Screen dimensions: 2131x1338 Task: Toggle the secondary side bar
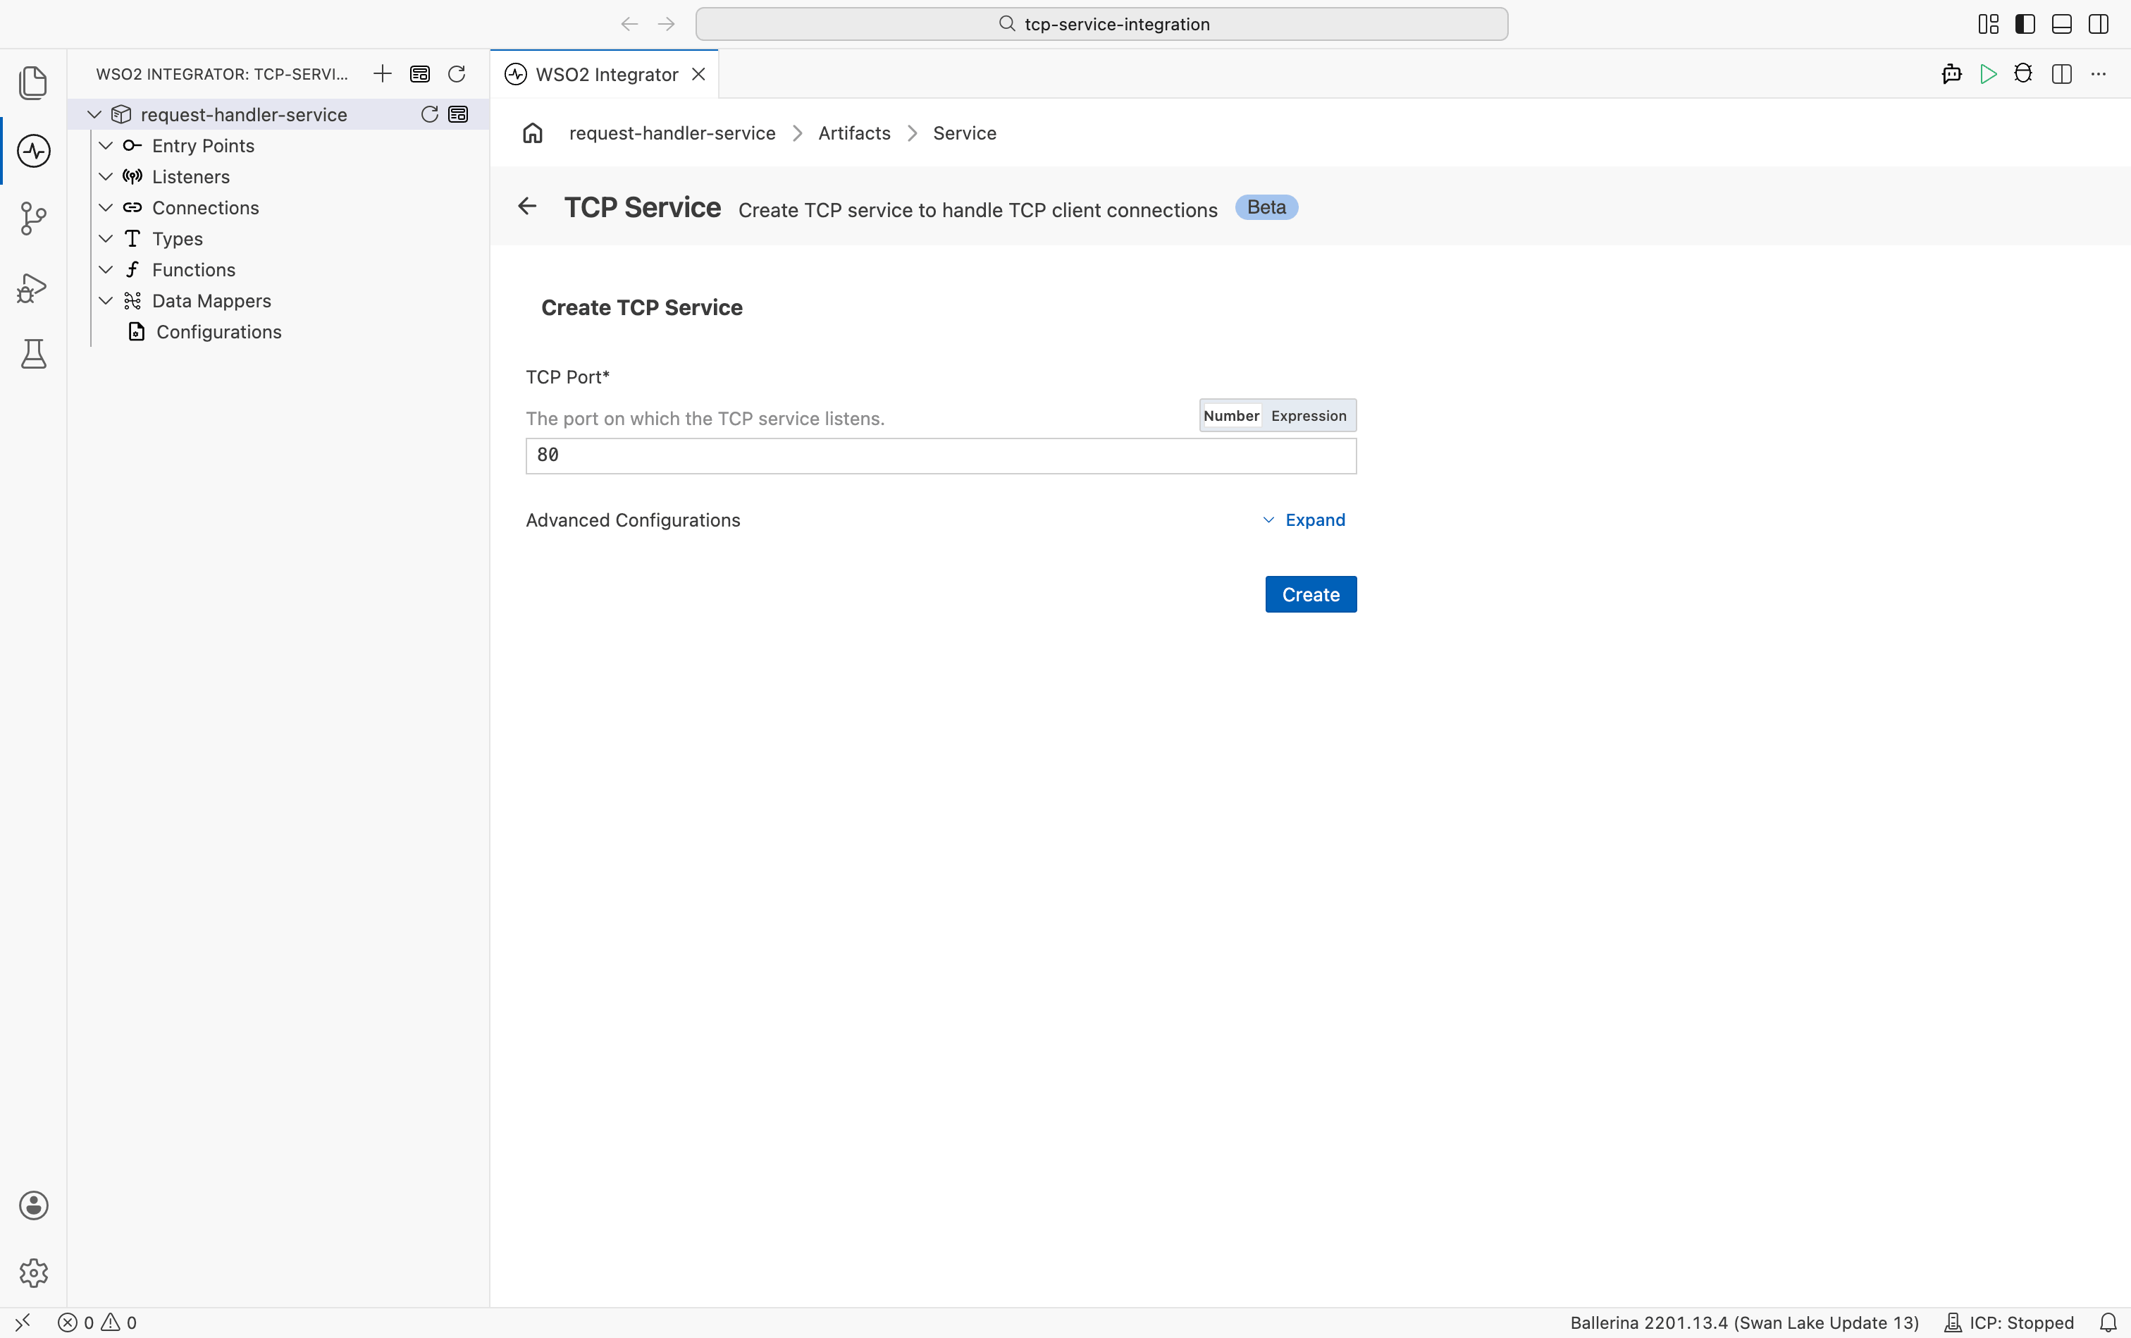point(2099,24)
